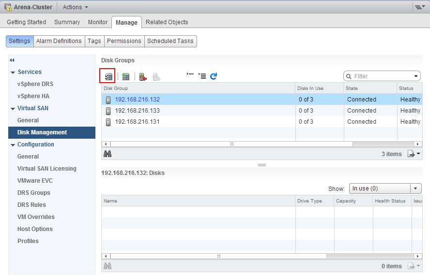Click the binoculars find icon under the Disks table

tap(107, 266)
